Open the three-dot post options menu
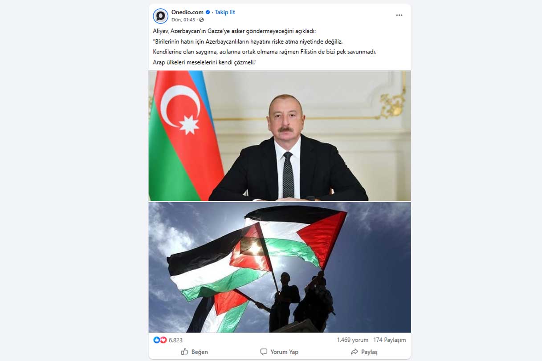 tap(399, 15)
